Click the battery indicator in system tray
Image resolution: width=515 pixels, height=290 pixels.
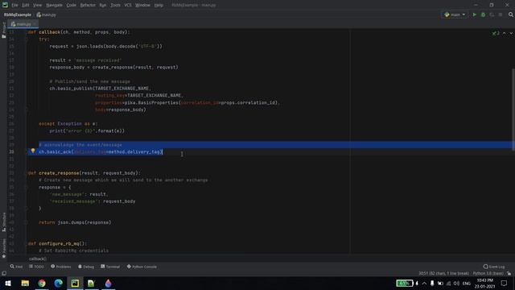click(x=404, y=283)
